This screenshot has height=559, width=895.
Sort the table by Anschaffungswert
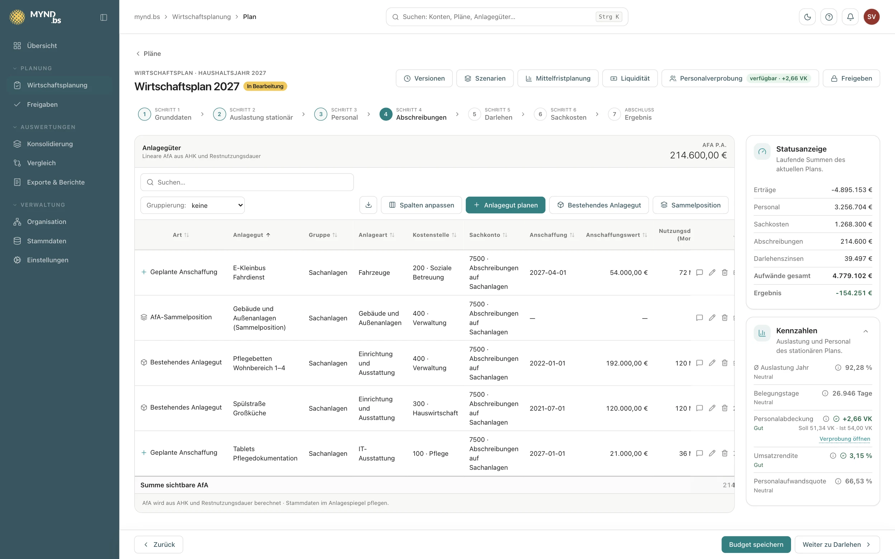pos(616,235)
